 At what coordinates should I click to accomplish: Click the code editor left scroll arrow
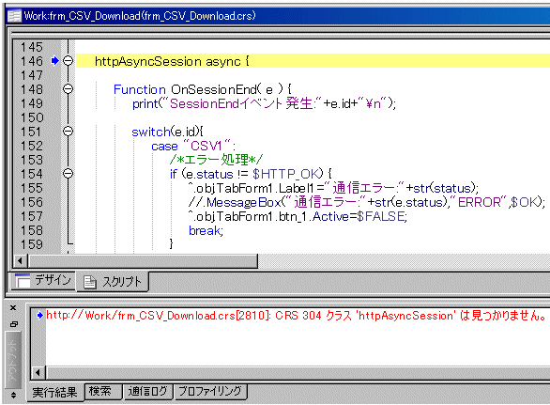[21, 261]
